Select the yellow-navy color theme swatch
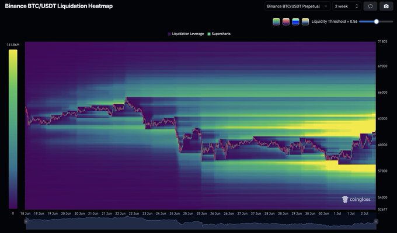This screenshot has height=233, width=397. [x=305, y=22]
